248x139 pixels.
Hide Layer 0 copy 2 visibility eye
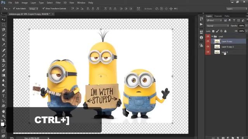pyautogui.click(x=208, y=47)
